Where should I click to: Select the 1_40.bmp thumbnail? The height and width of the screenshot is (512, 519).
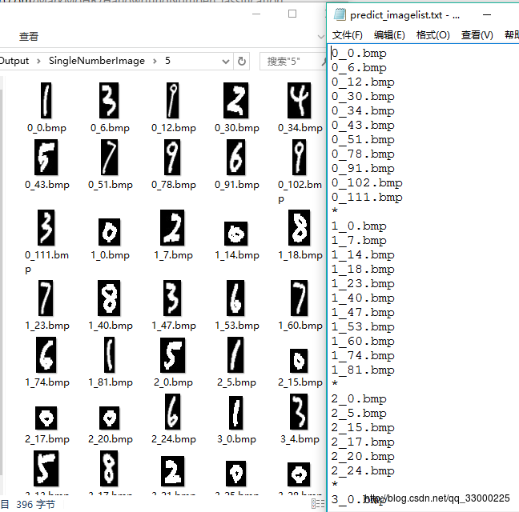coord(109,298)
